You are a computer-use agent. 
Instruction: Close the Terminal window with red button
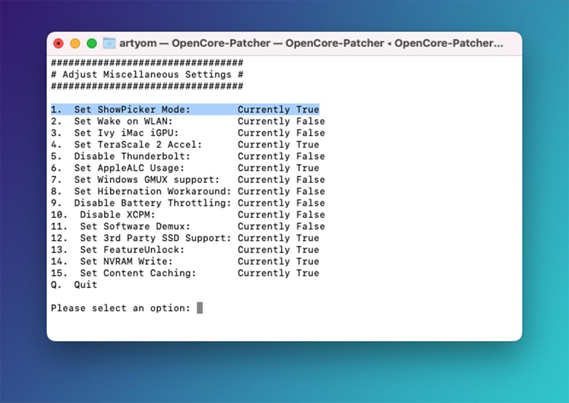tap(58, 44)
